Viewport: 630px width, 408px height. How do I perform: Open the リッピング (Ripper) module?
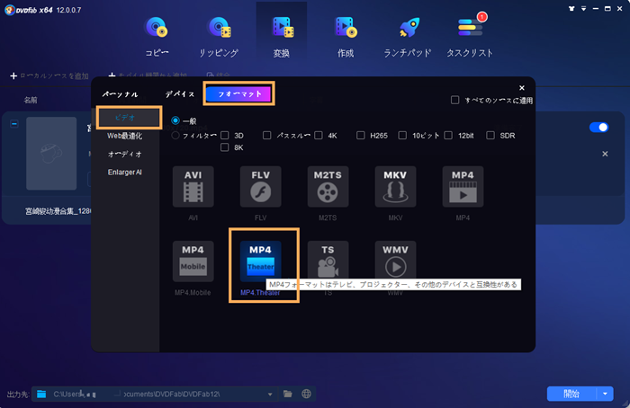pyautogui.click(x=217, y=37)
